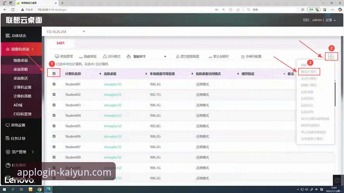Screen dimensions: 344x193
Task: Open 桌面策略 in the sidebar
Action: coord(21,69)
